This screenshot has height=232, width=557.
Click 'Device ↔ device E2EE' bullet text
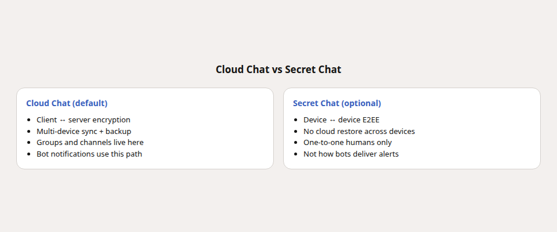341,119
